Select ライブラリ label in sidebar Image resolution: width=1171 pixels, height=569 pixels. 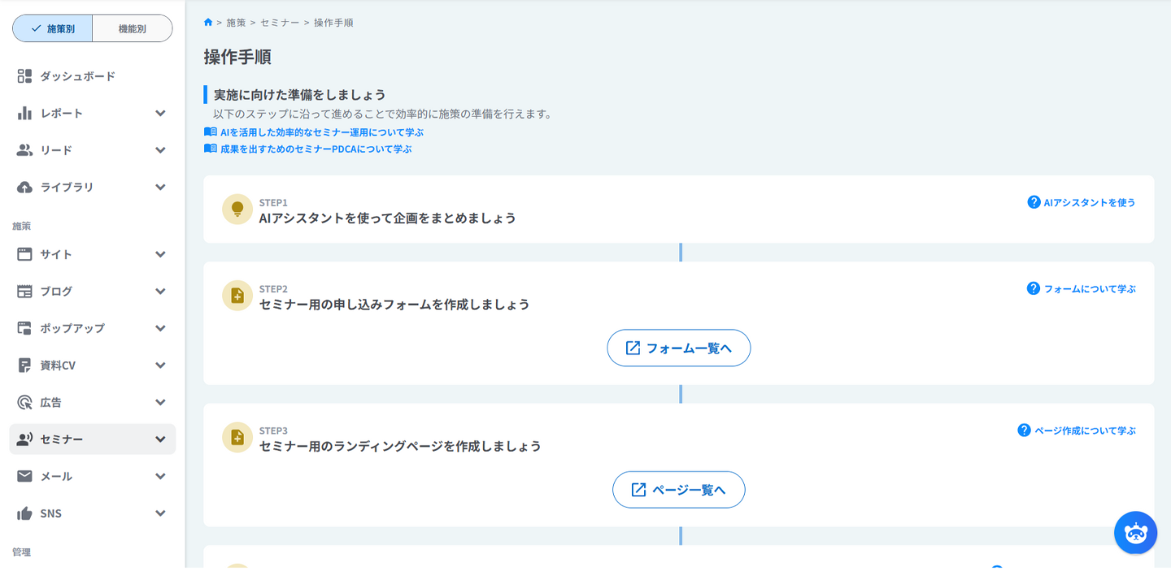coord(67,187)
